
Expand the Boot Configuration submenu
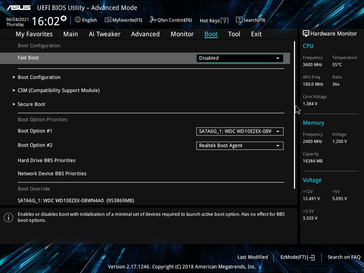click(x=39, y=77)
